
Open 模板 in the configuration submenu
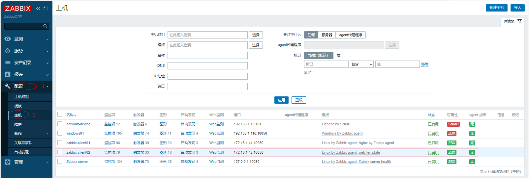(x=18, y=106)
